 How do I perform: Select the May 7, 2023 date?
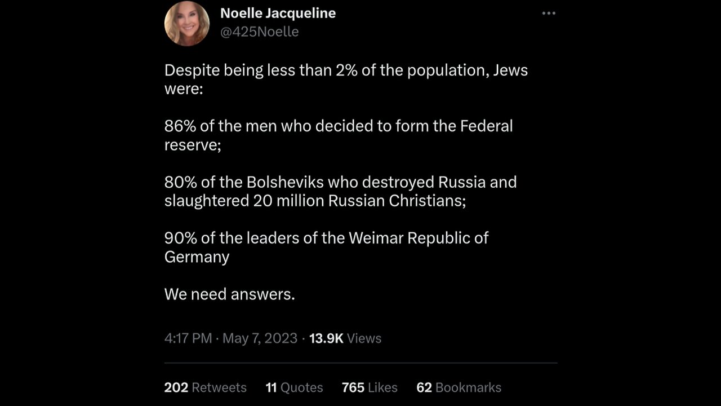260,338
